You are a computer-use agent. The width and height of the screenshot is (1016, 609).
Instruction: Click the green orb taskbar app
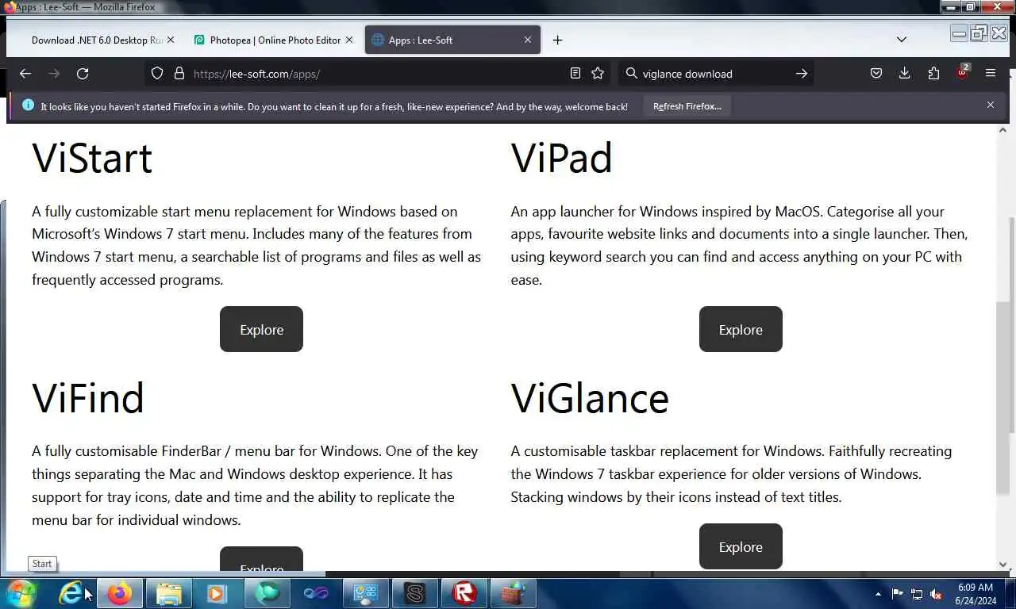click(267, 593)
